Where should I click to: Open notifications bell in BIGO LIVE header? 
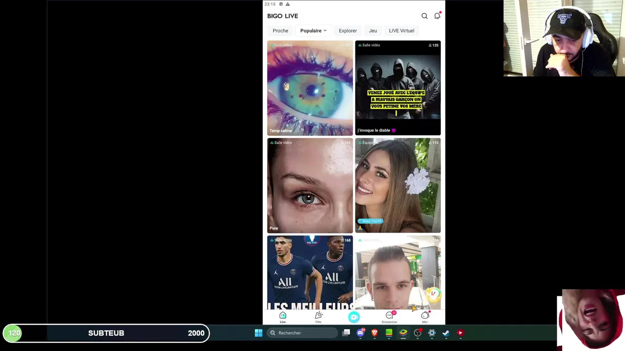[437, 16]
